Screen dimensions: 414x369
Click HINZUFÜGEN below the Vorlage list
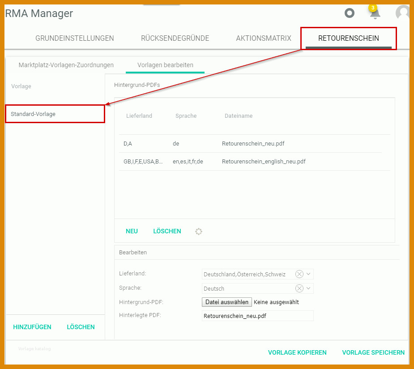point(32,327)
